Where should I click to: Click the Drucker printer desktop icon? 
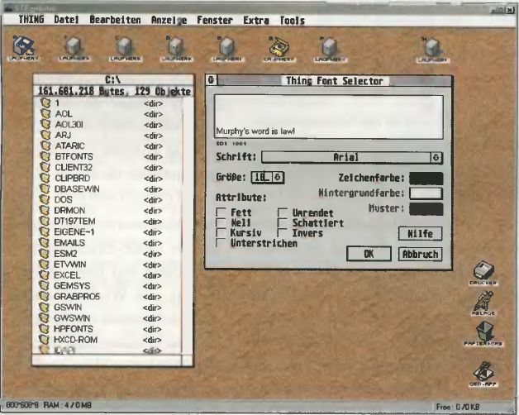point(487,272)
